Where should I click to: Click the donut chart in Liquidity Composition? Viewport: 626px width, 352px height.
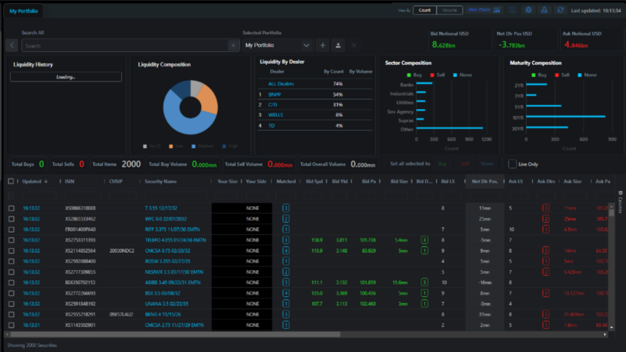[x=191, y=108]
